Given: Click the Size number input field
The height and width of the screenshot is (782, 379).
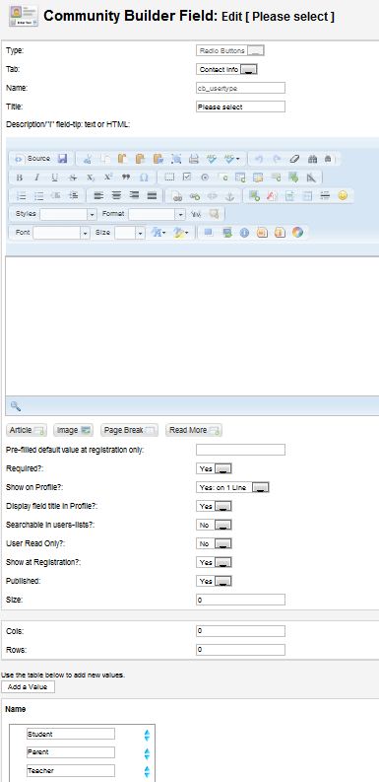Looking at the screenshot, I should (x=240, y=600).
